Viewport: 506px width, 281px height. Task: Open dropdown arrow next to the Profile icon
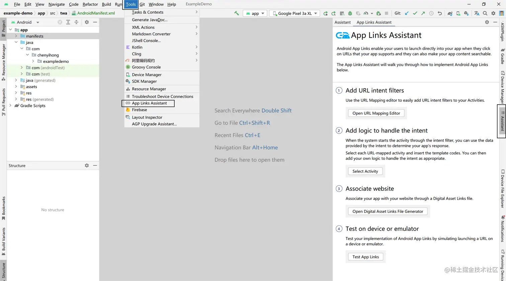click(372, 14)
